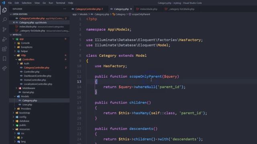Expand the Middleware folder
257x144 pixels.
click(16, 88)
